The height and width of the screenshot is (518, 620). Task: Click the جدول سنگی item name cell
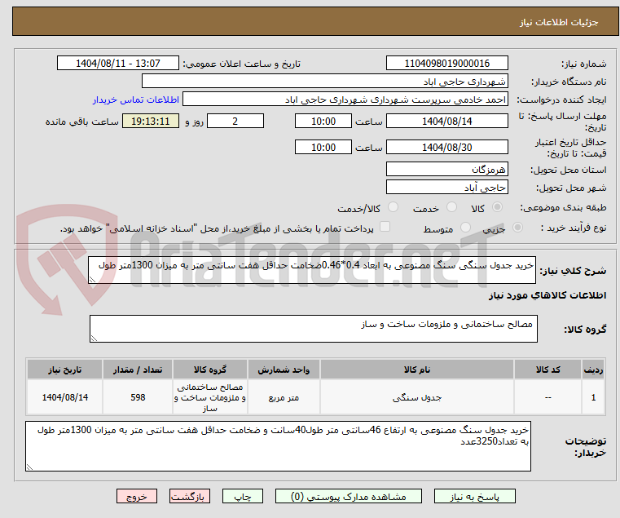click(x=417, y=397)
